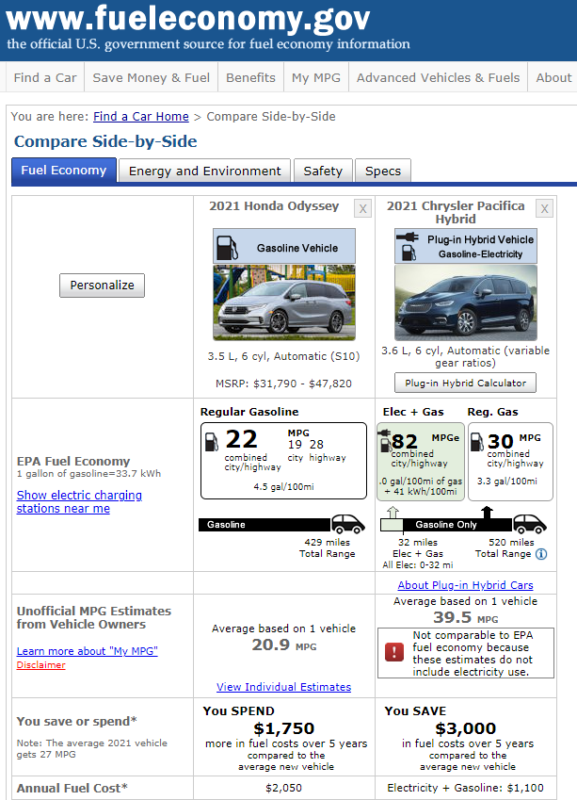Remove the Chrysler Pacifica Hybrid with its X

coord(544,208)
